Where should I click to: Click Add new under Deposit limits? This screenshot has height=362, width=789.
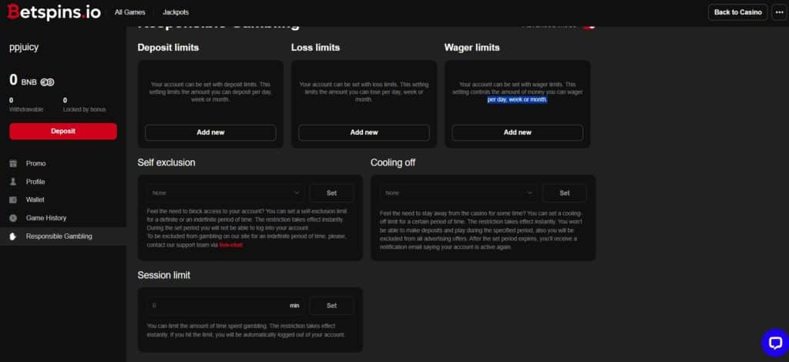[x=210, y=132]
